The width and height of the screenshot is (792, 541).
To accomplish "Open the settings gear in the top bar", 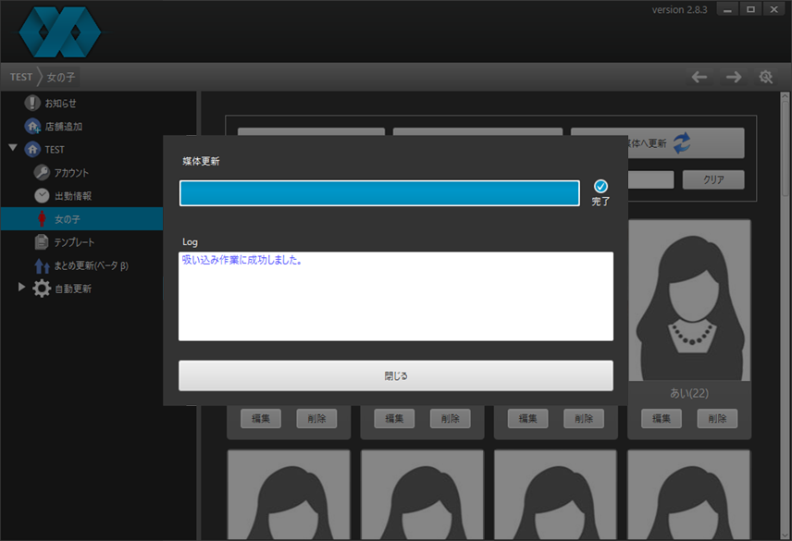I will pyautogui.click(x=766, y=77).
